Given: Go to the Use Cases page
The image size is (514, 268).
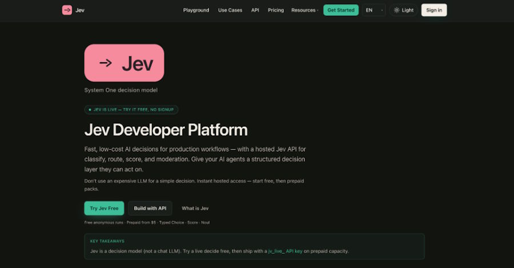Looking at the screenshot, I should [230, 10].
